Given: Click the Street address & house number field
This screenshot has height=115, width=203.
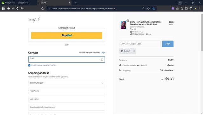Looking at the screenshot, I should tap(66, 107).
